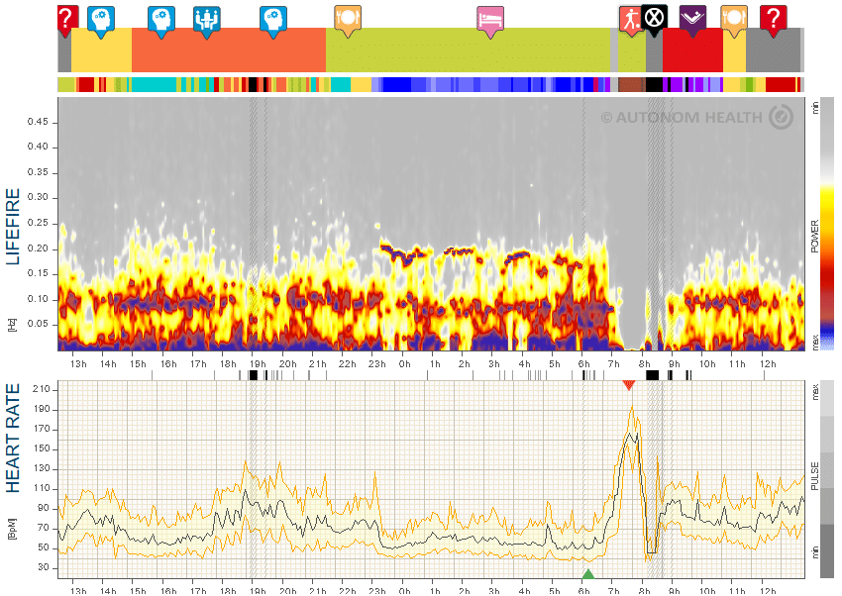The height and width of the screenshot is (596, 842).
Task: Click the 19h label below the Lifefire chart
Action: click(x=258, y=363)
